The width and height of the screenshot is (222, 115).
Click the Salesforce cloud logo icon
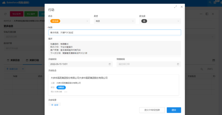tap(4, 3)
